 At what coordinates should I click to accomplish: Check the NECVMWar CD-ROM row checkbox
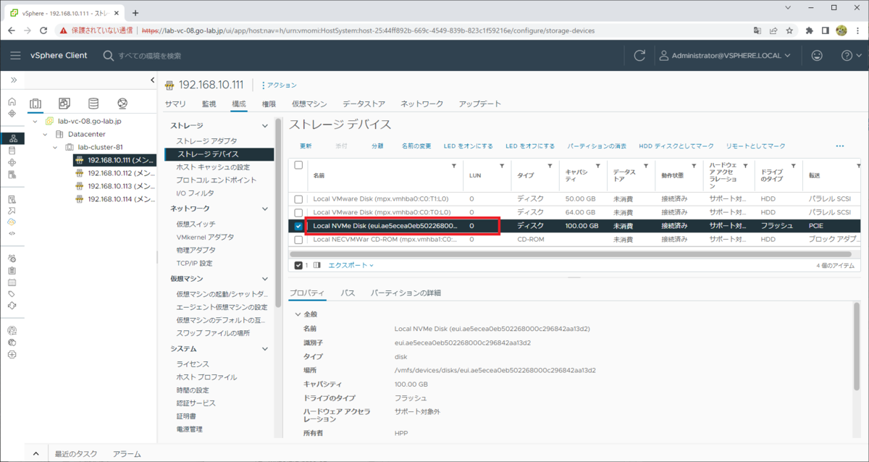click(298, 240)
